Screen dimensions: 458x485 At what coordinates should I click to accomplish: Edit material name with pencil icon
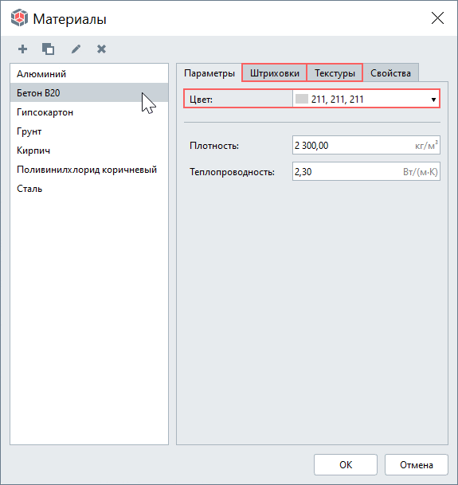(x=76, y=49)
